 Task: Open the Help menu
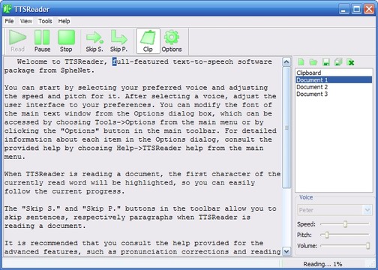point(64,21)
